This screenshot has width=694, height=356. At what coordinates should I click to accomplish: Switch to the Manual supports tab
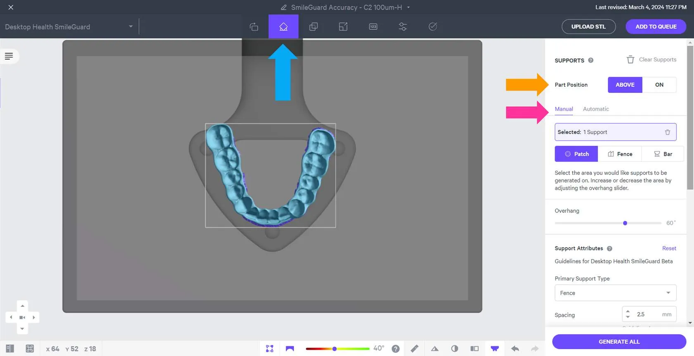(x=564, y=109)
